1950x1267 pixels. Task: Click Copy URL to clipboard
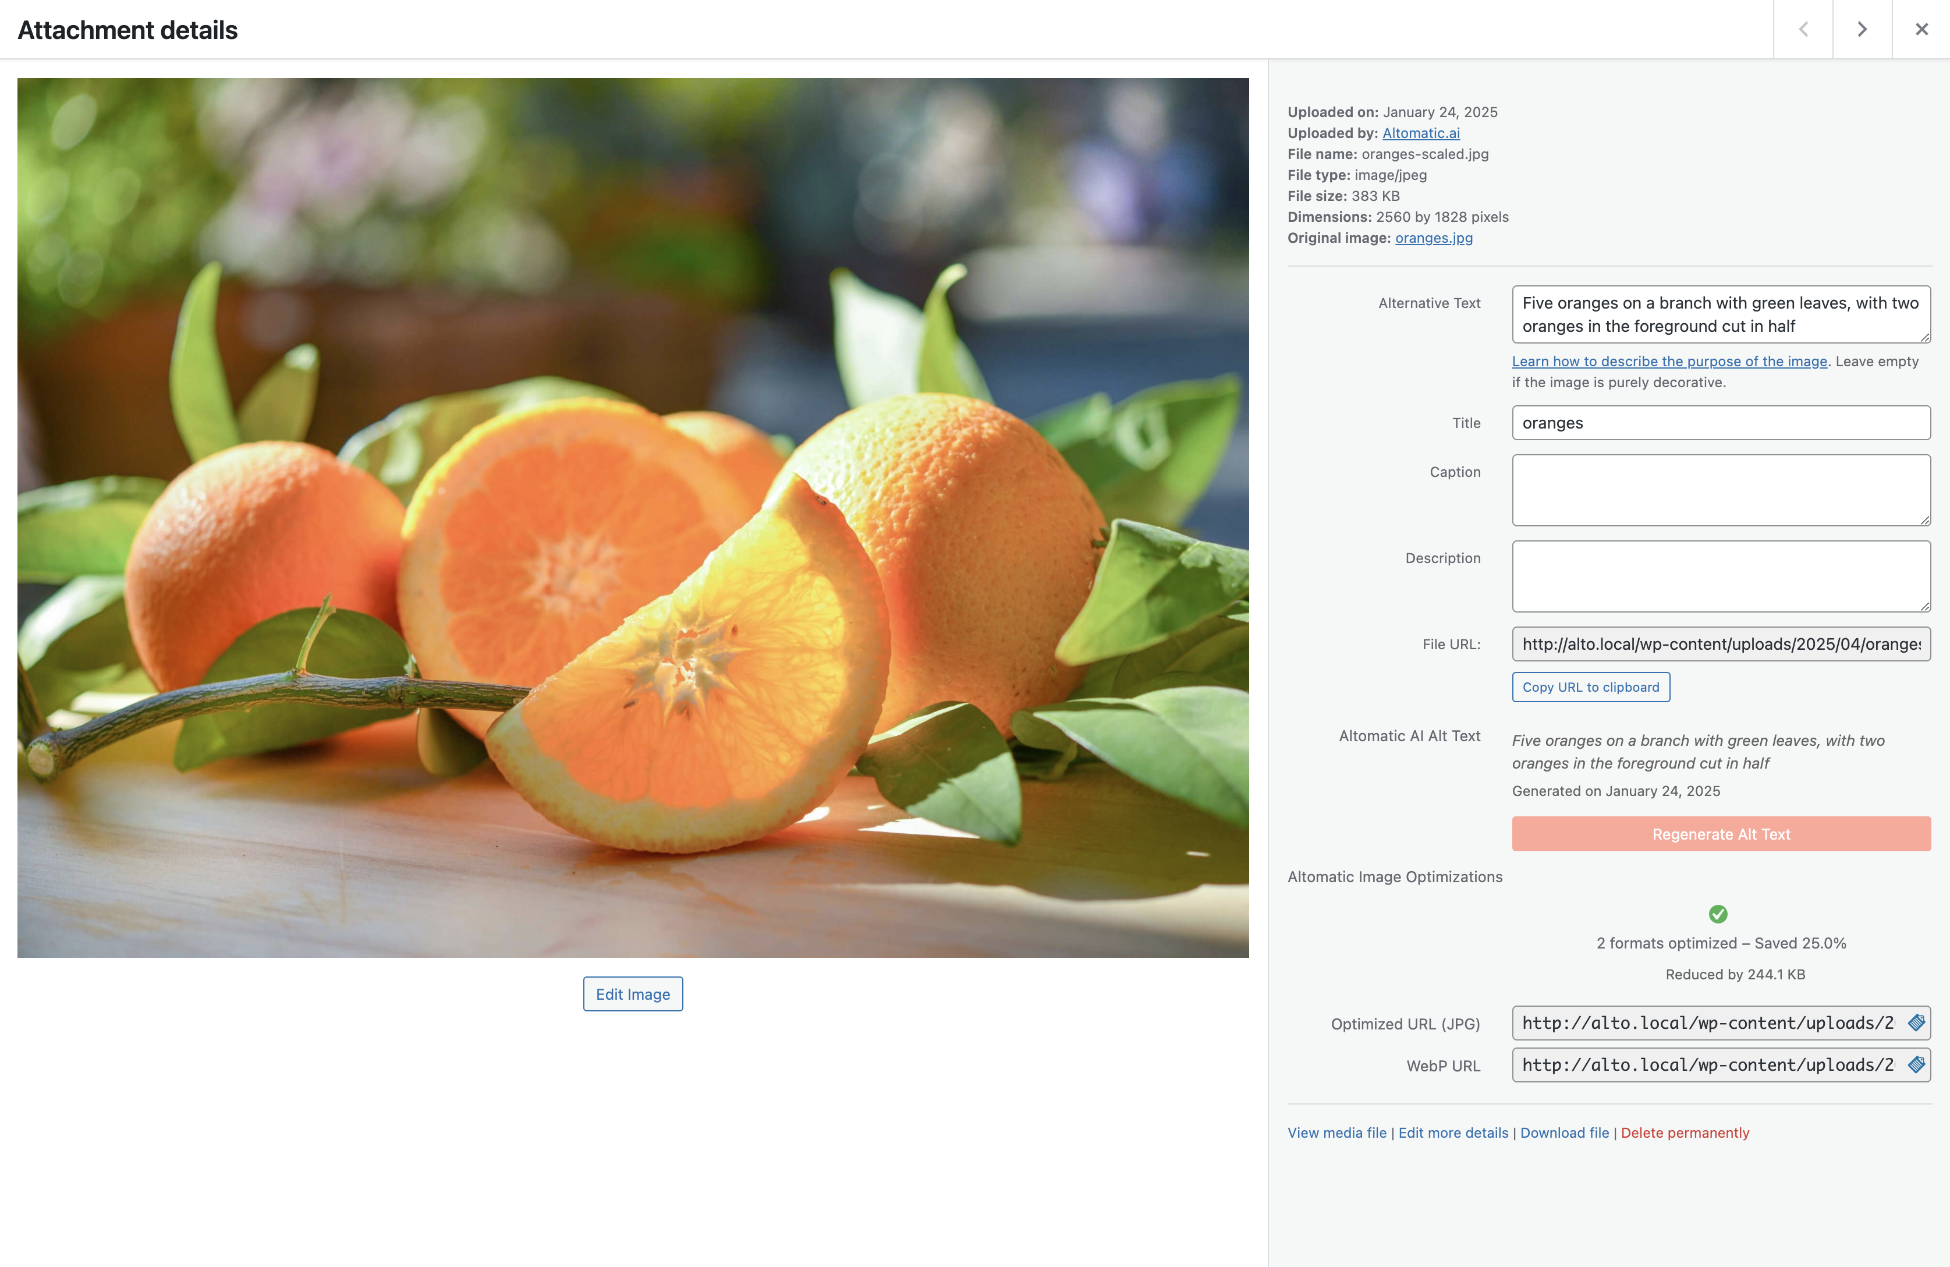(x=1590, y=686)
